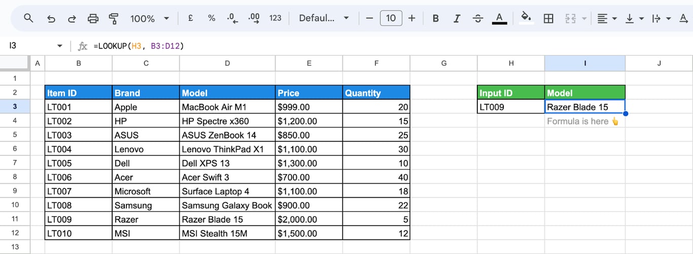This screenshot has width=693, height=254.
Task: Select column B header
Action: coord(79,63)
